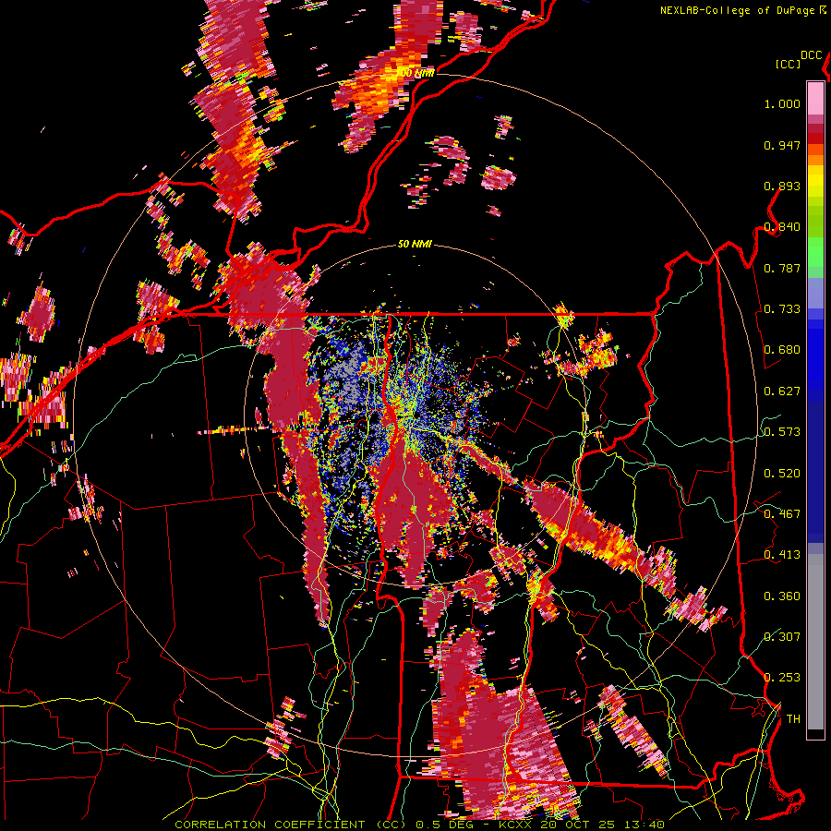
Task: Select the 0.733 scale value
Action: pyautogui.click(x=782, y=309)
